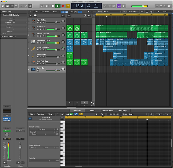Viewport: 173px width, 168px height.
Task: Click the Baritone Sax instrument icon
Action: (x=33, y=56)
